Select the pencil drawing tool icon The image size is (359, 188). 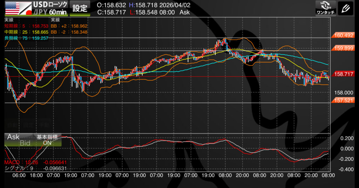(x=346, y=8)
